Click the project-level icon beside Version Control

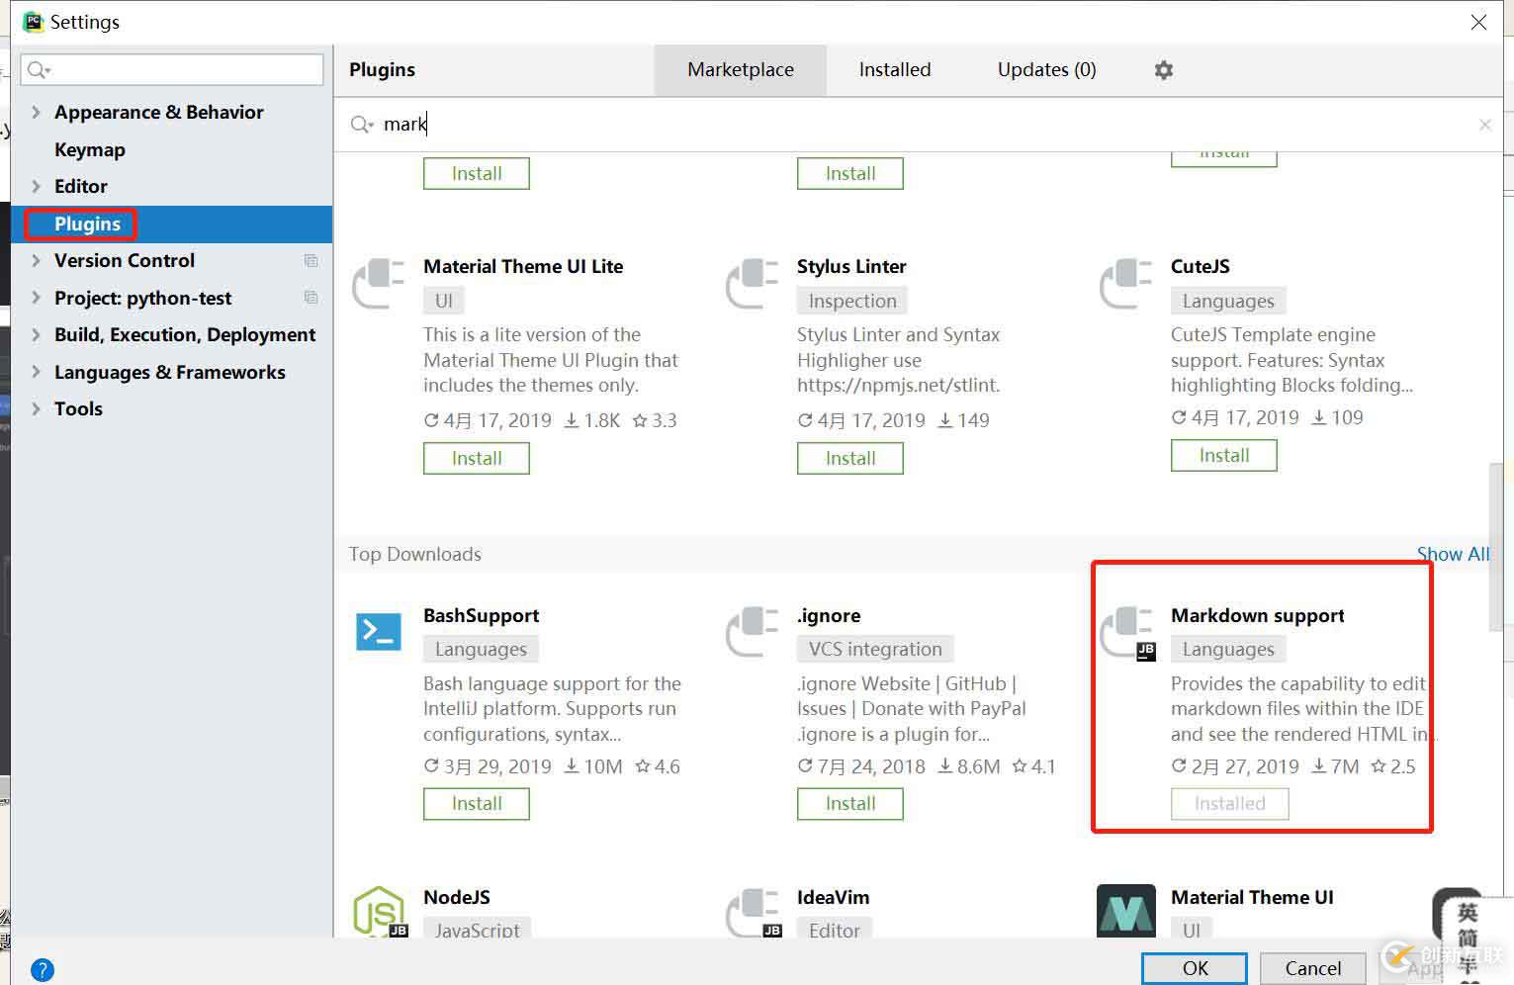tap(311, 261)
